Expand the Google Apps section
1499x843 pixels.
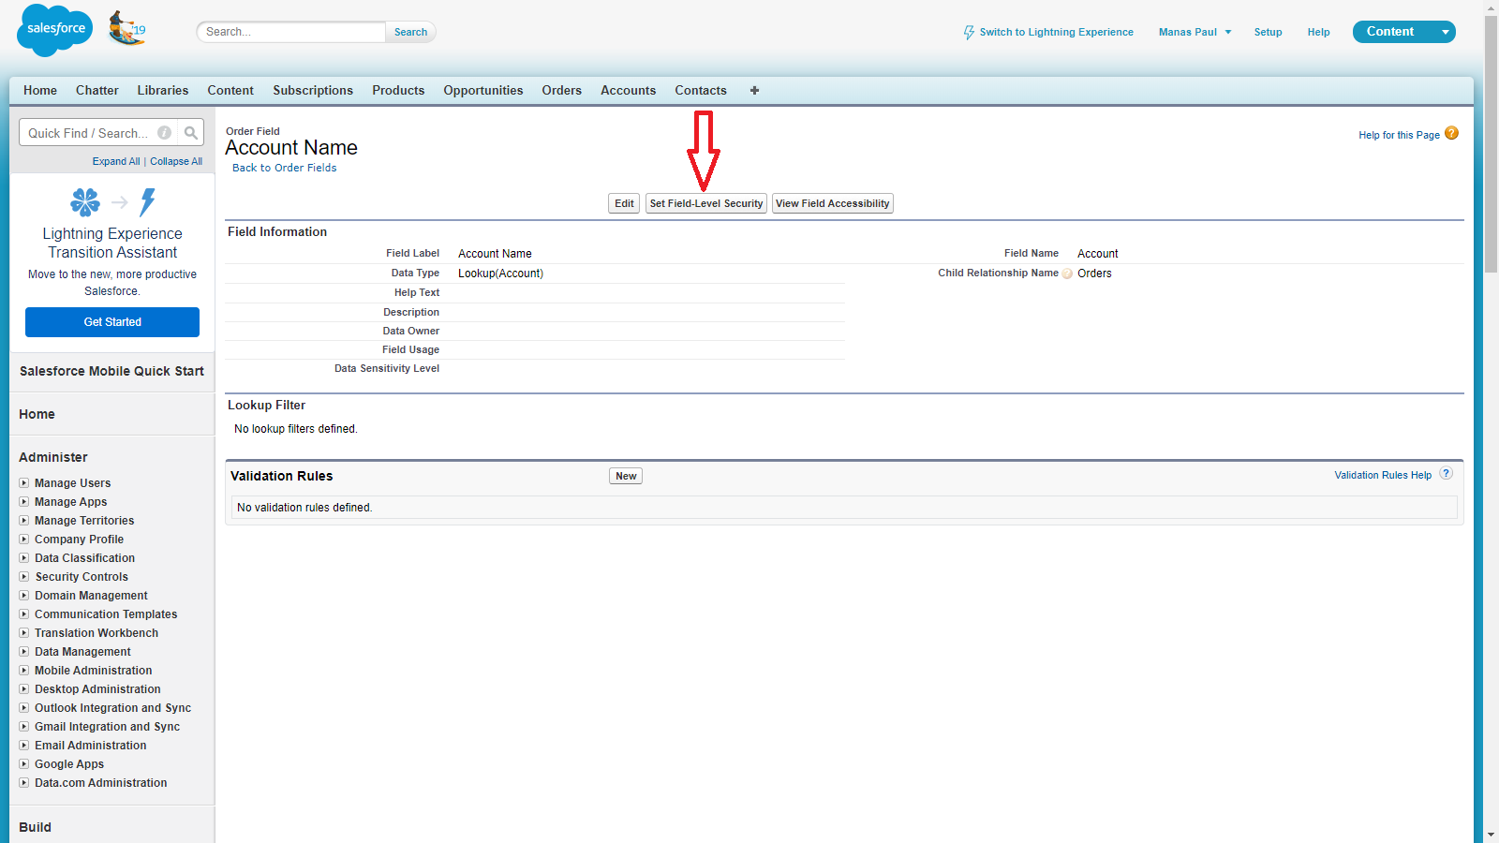click(x=23, y=764)
